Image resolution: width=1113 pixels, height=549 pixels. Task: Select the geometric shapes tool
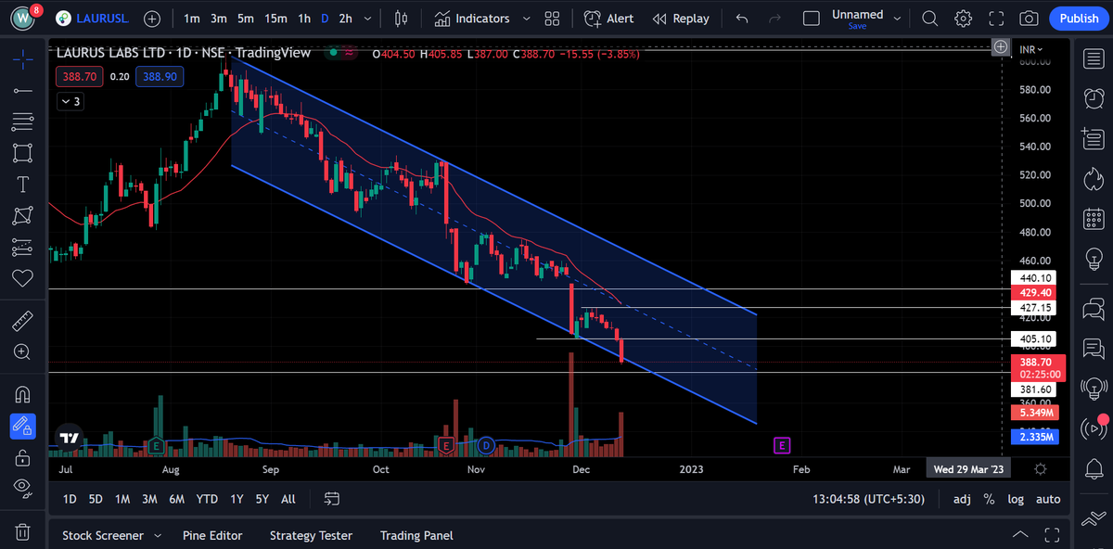pos(23,153)
